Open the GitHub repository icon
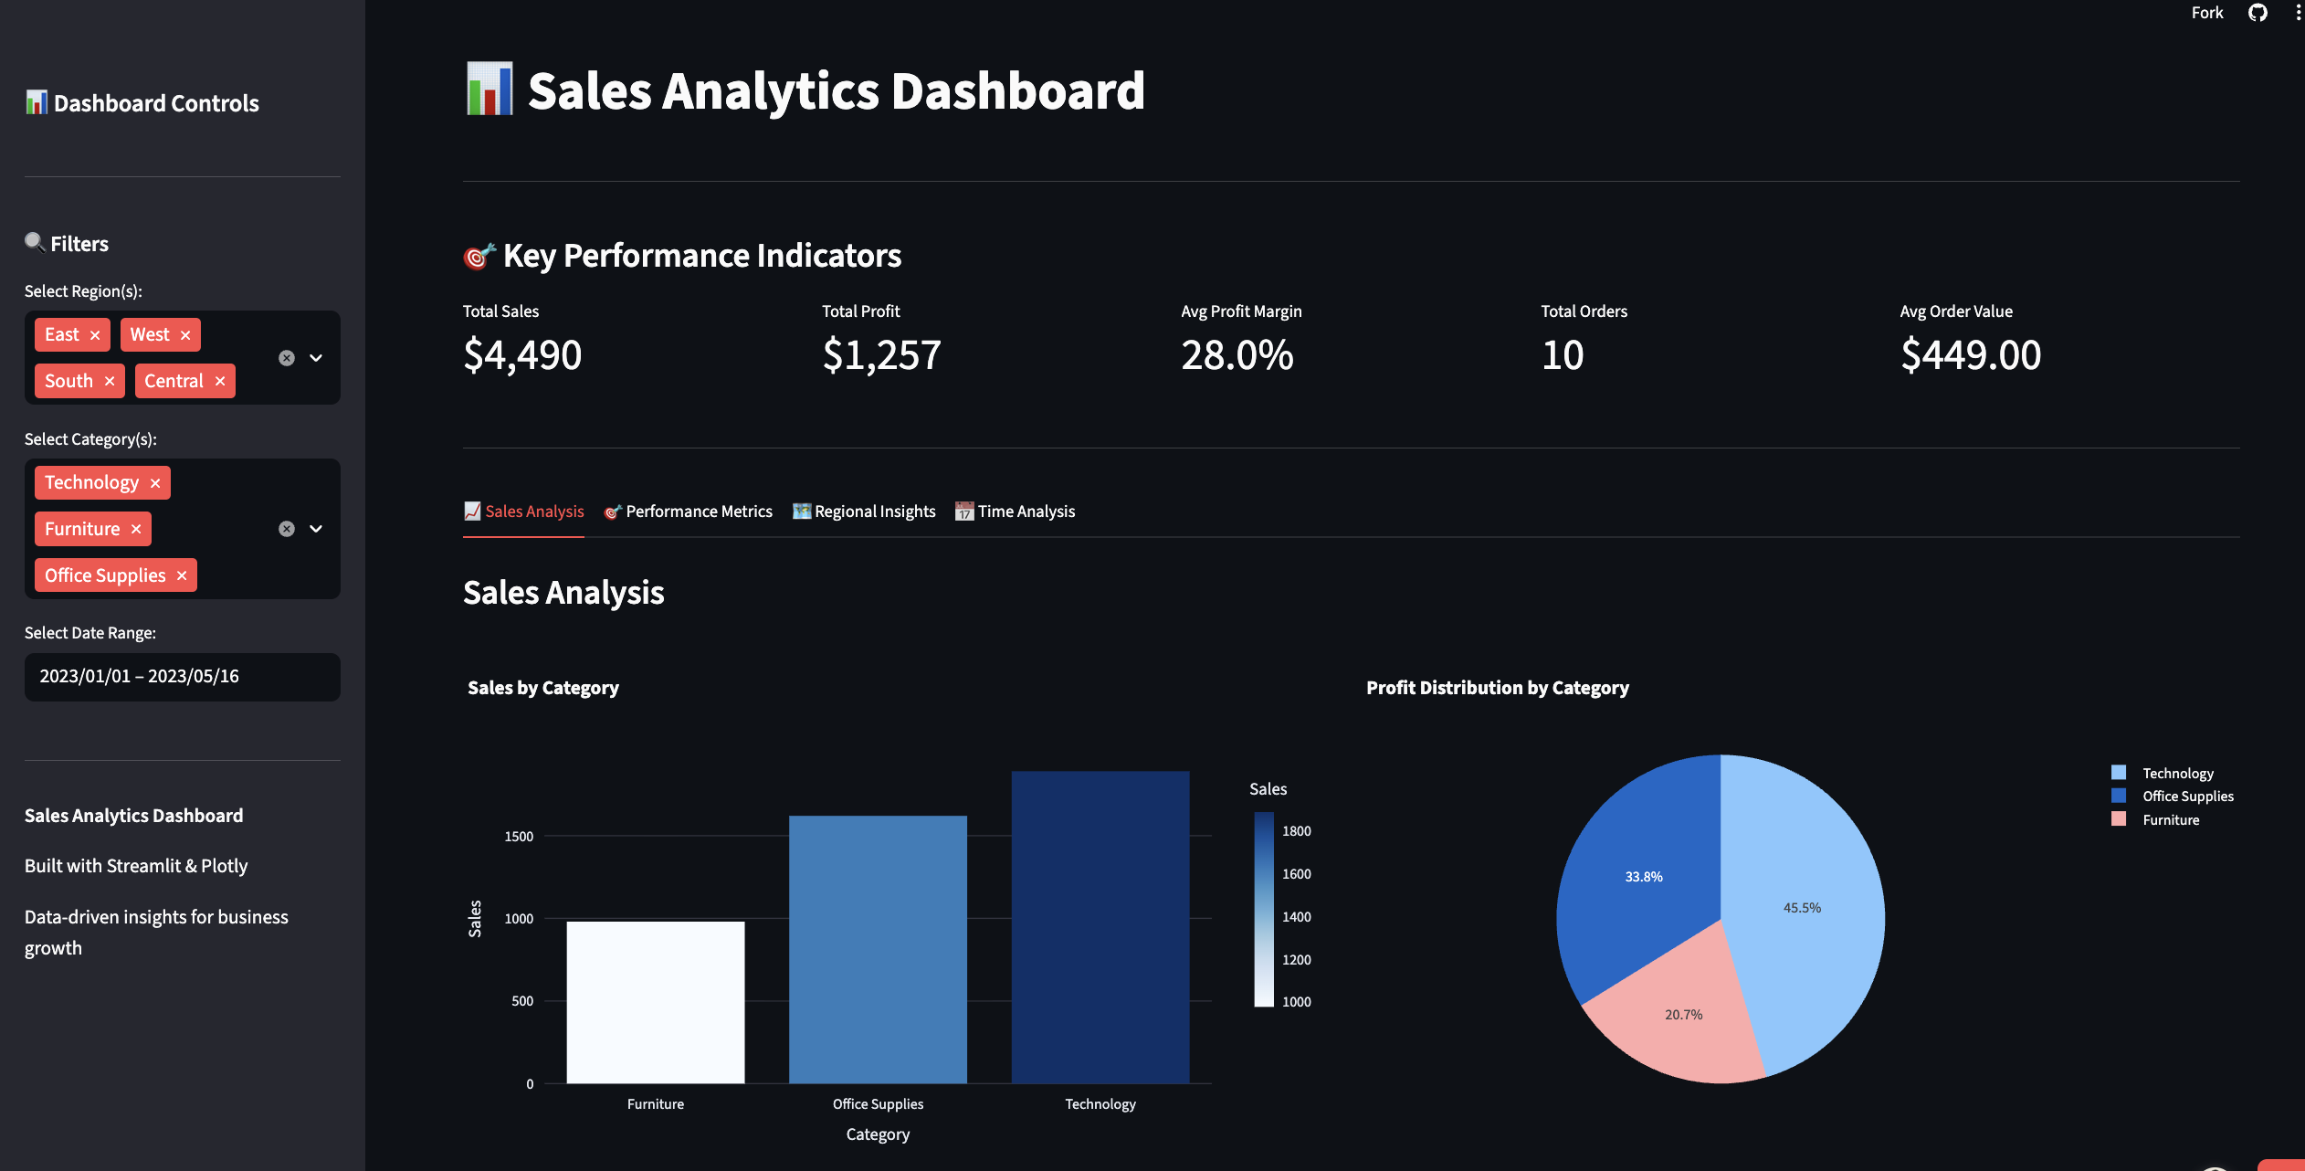The height and width of the screenshot is (1171, 2305). click(x=2258, y=13)
